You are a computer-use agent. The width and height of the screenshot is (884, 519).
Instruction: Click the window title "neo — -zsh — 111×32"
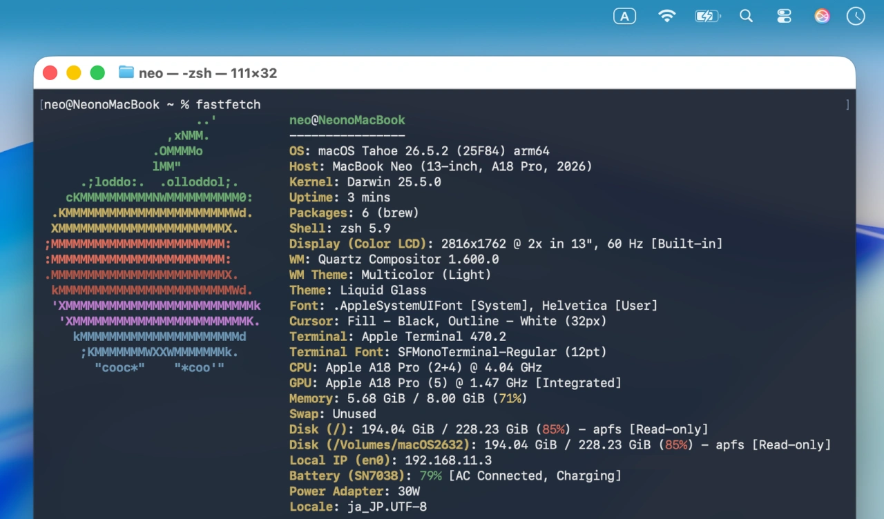click(208, 73)
